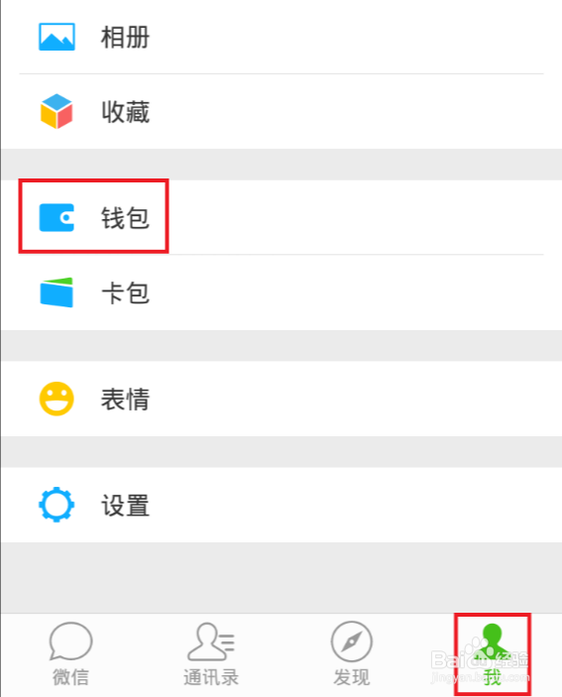Switch to the 我 tab label
The height and width of the screenshot is (697, 562).
(x=493, y=677)
